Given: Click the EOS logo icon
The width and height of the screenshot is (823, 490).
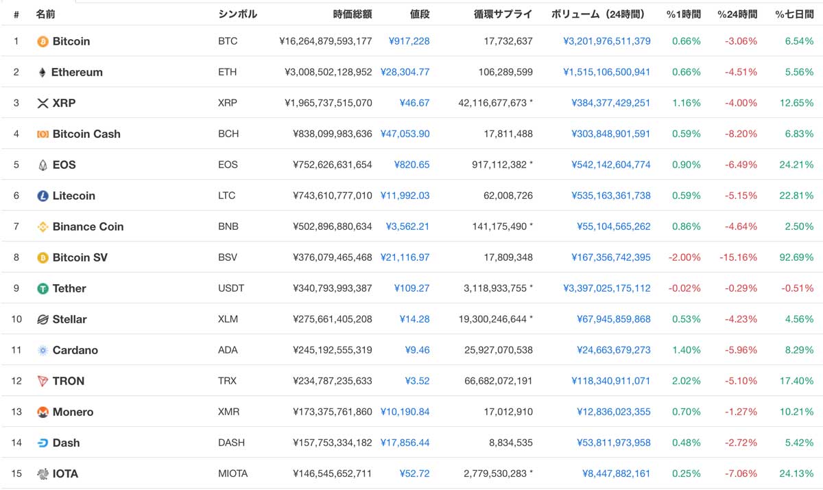Looking at the screenshot, I should (x=43, y=165).
